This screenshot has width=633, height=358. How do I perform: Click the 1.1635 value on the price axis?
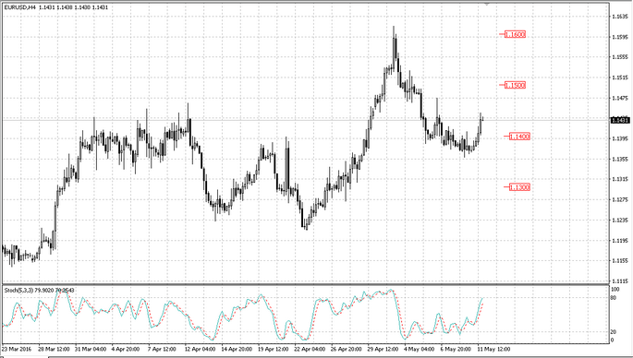click(x=620, y=17)
